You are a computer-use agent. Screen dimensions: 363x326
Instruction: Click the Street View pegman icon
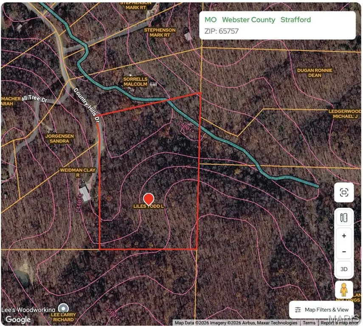(x=344, y=290)
